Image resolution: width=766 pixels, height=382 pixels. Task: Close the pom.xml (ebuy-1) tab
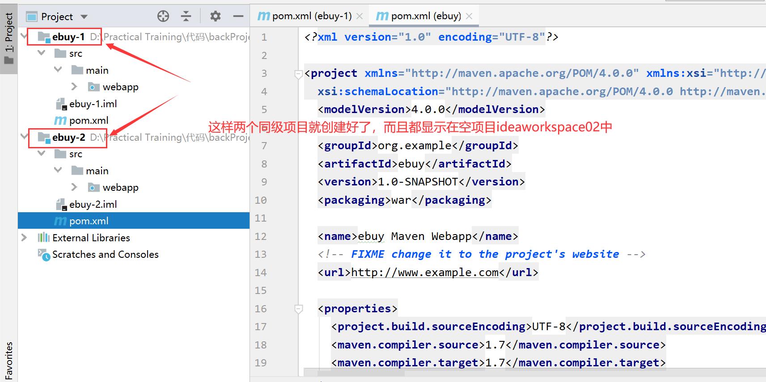point(360,16)
